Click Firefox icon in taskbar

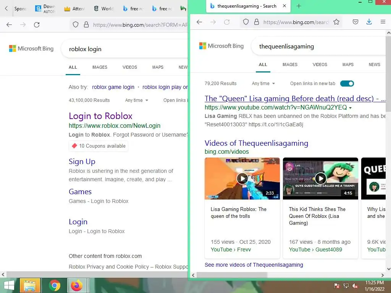pyautogui.click(x=77, y=285)
